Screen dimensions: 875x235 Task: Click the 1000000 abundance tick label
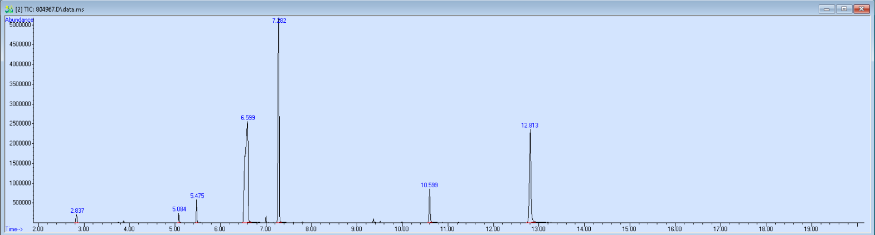[x=20, y=183]
